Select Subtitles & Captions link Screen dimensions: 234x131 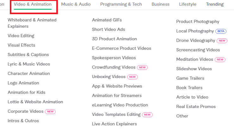[28, 54]
